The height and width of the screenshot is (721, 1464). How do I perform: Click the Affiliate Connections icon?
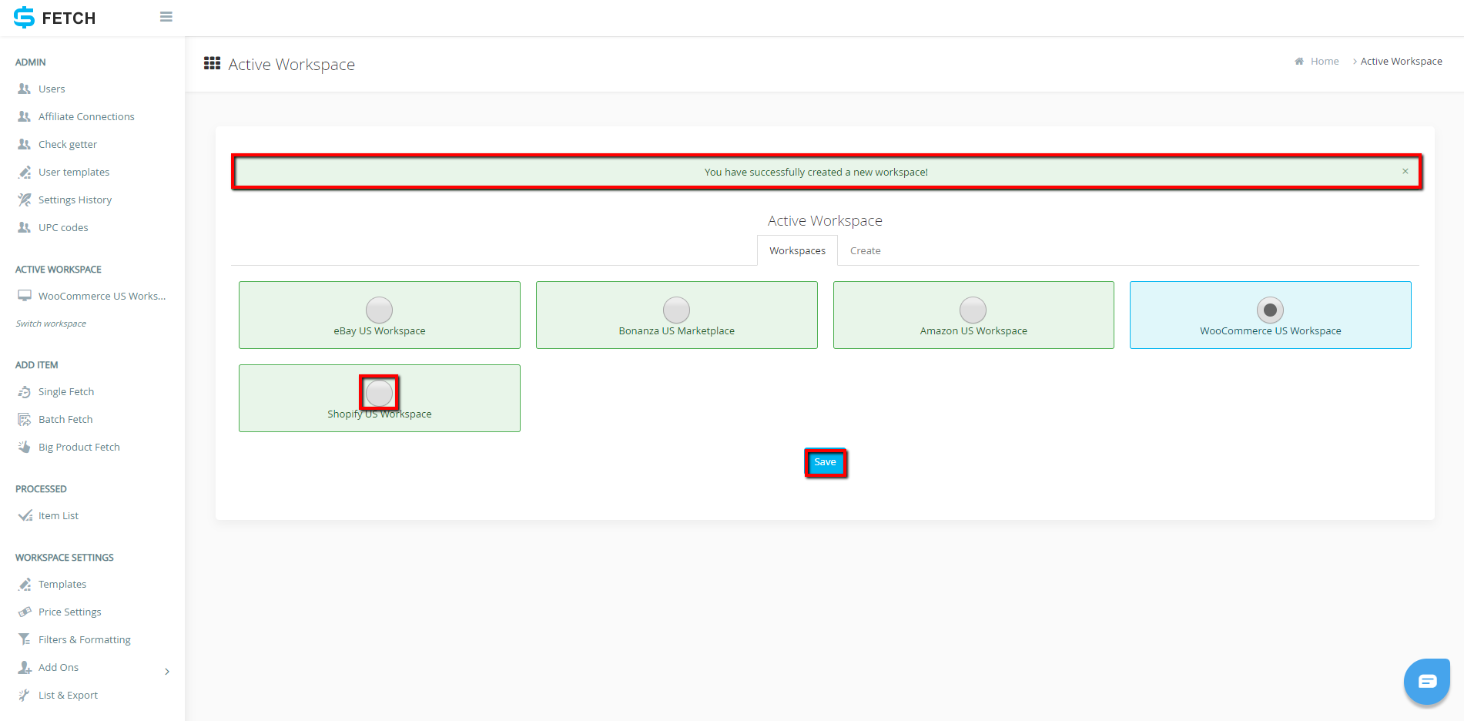tap(25, 116)
